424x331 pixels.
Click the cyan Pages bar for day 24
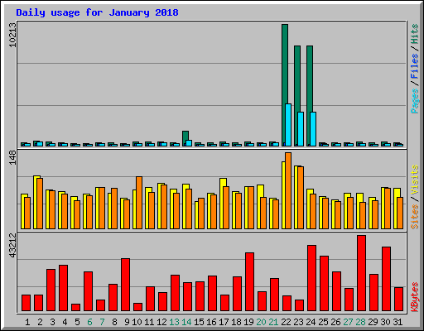(313, 129)
